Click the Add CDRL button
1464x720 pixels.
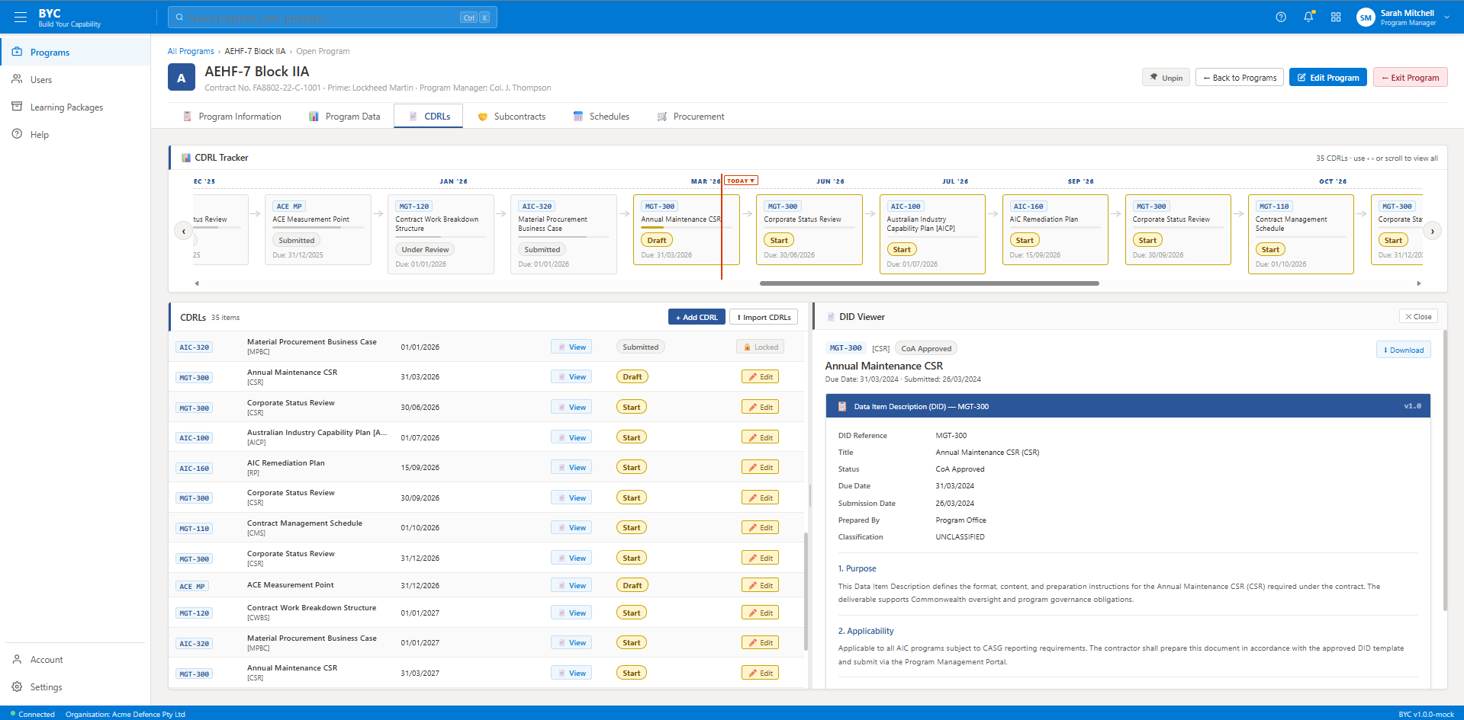pyautogui.click(x=697, y=317)
